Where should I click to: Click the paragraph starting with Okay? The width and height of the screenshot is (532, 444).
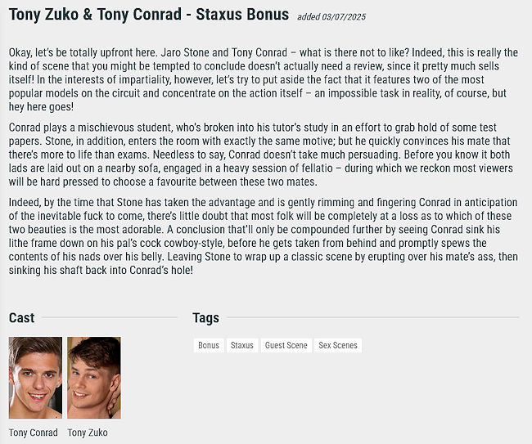point(264,79)
